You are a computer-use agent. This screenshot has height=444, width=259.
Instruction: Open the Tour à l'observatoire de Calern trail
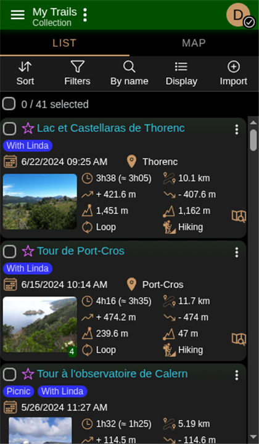(112, 374)
